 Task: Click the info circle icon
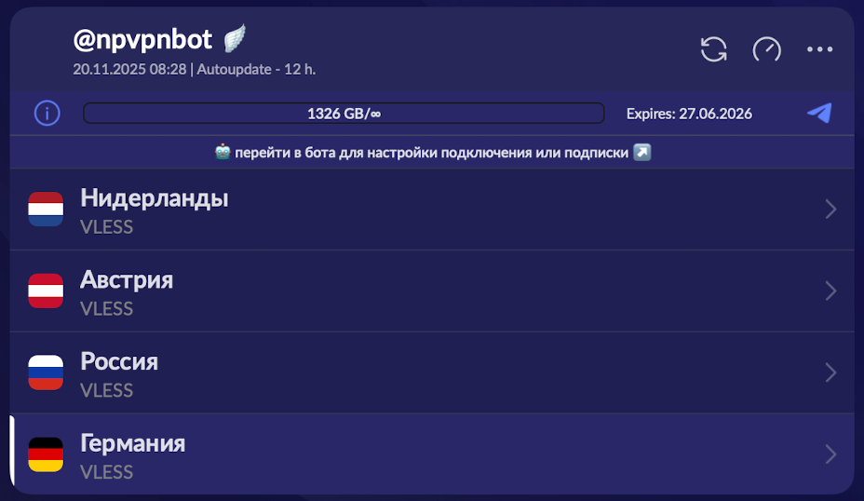click(x=47, y=114)
